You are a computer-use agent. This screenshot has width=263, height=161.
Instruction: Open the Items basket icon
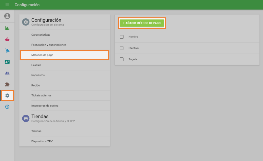click(x=7, y=39)
